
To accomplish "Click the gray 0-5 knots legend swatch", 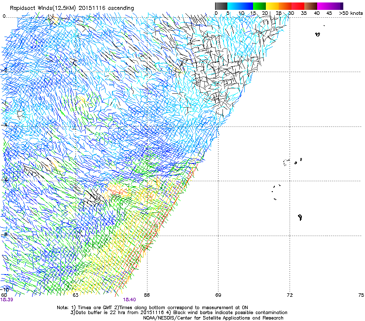I will (221, 6).
